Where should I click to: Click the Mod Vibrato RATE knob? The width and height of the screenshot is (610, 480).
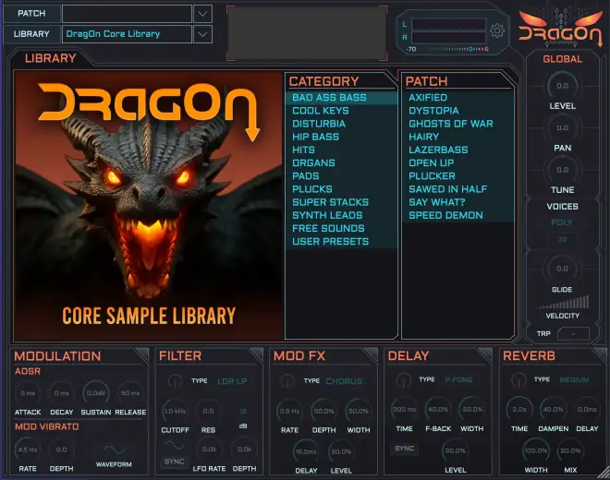tap(28, 450)
